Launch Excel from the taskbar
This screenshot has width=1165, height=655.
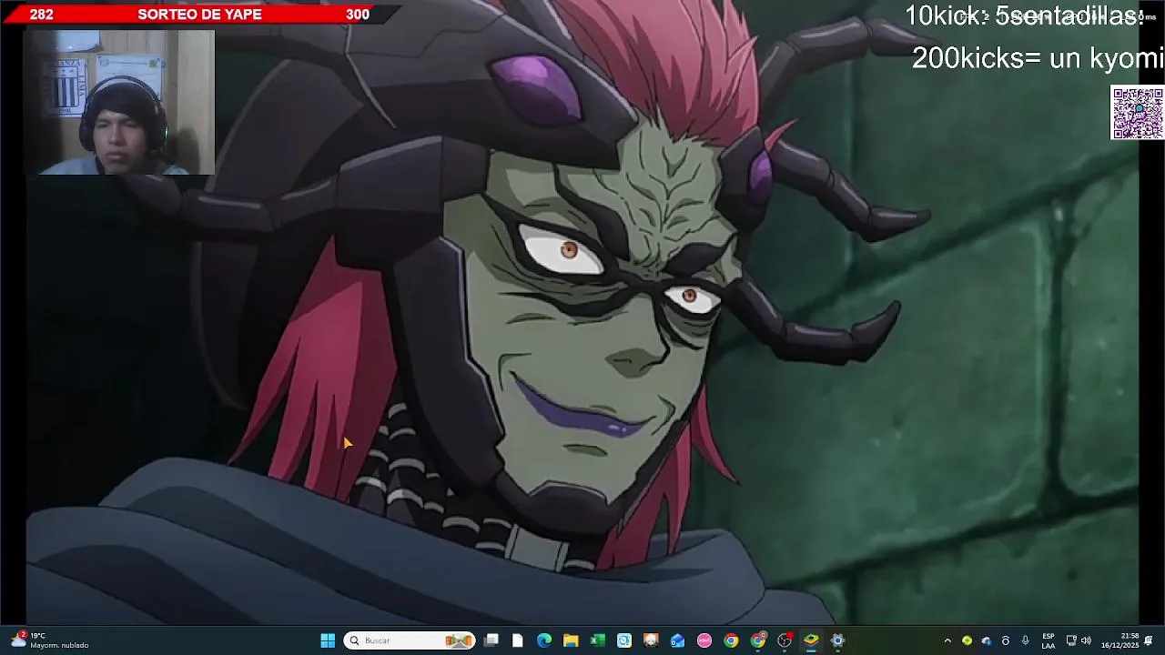(598, 640)
